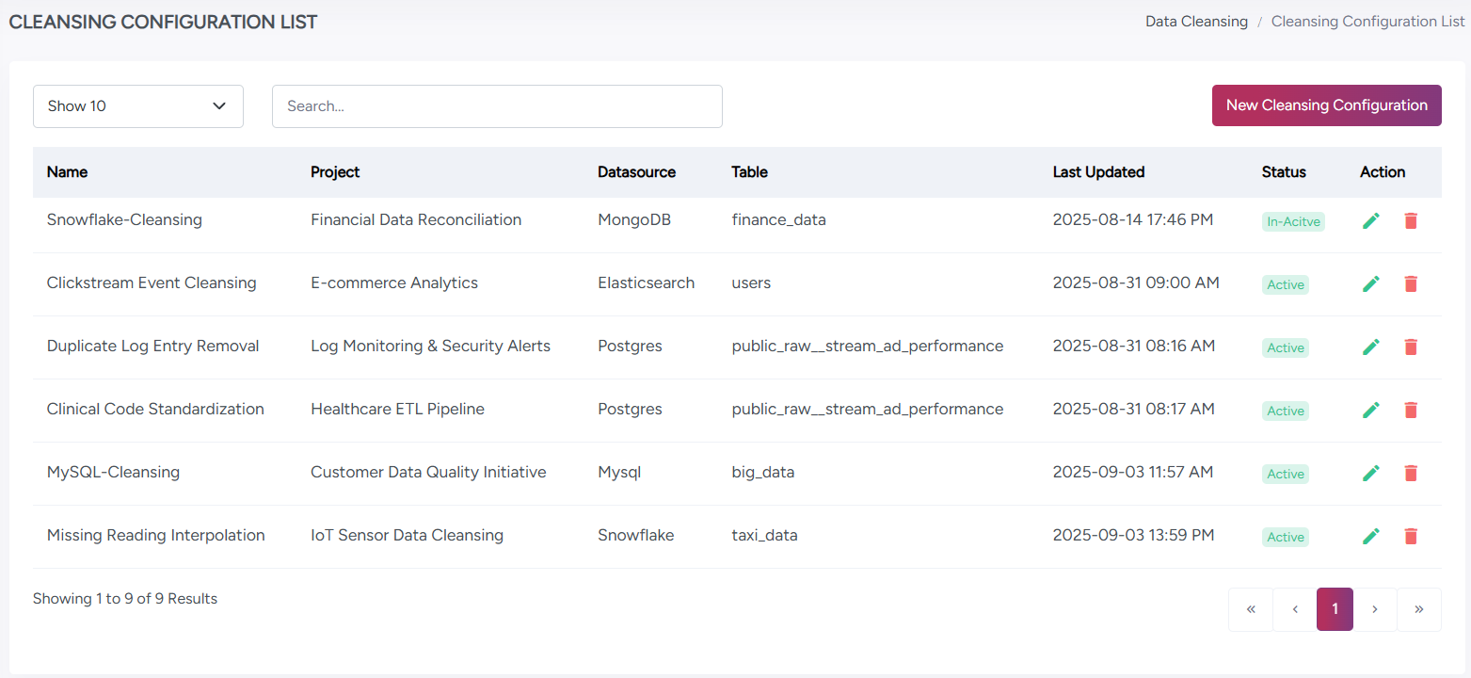
Task: Go to the previous results page
Action: click(x=1295, y=609)
